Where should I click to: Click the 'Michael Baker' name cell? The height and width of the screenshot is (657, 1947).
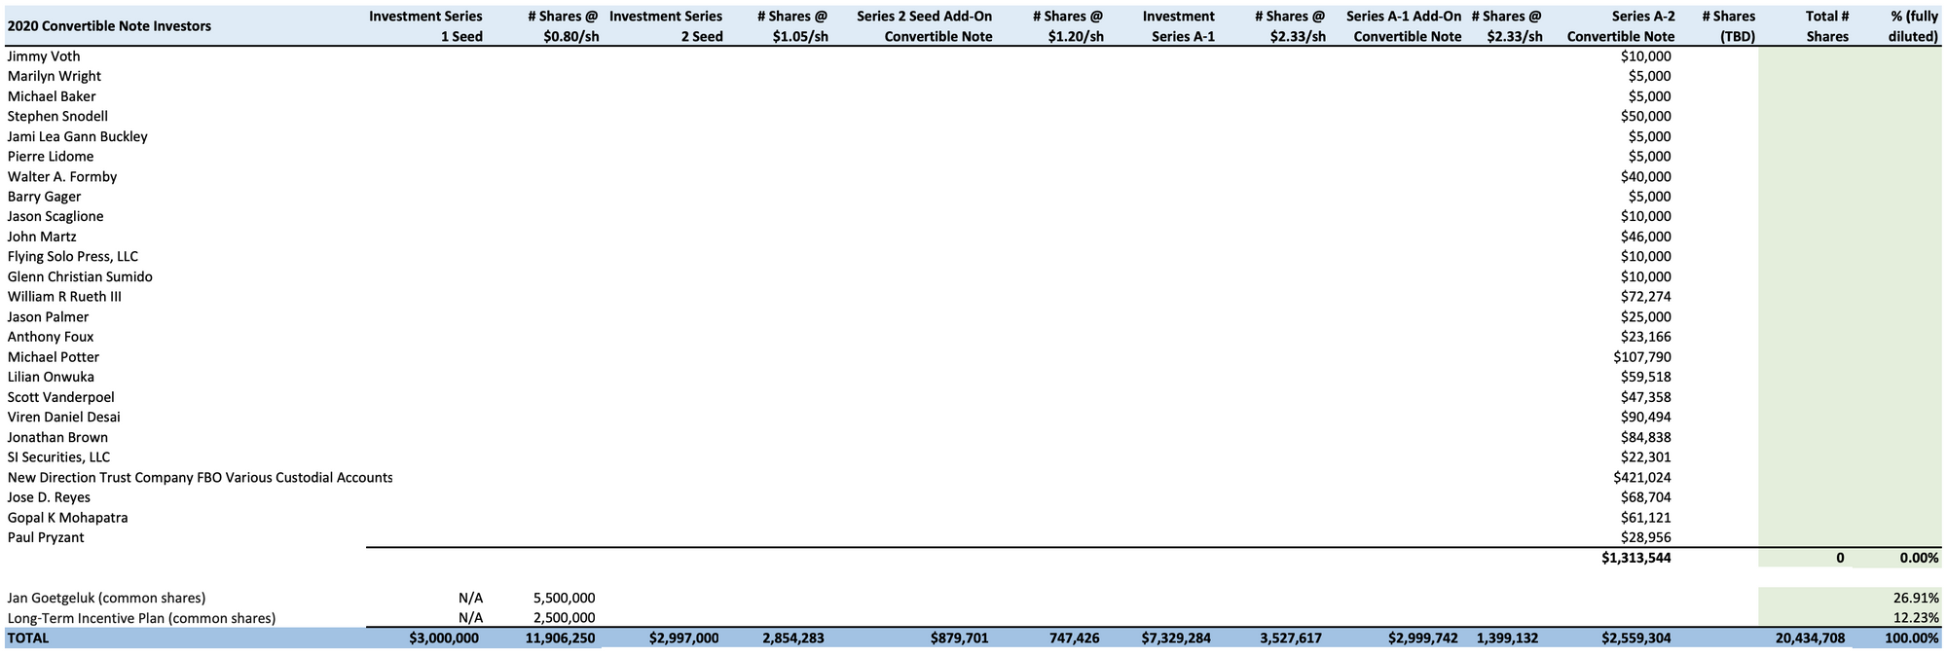point(52,96)
